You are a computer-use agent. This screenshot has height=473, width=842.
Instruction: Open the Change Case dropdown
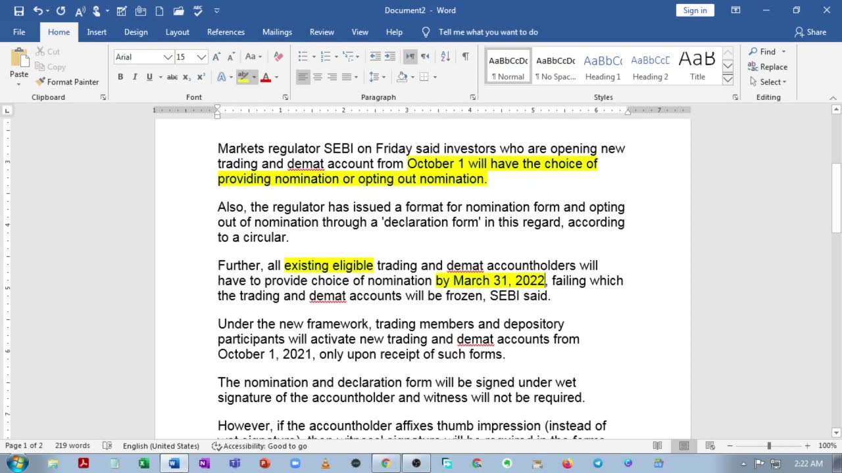253,56
